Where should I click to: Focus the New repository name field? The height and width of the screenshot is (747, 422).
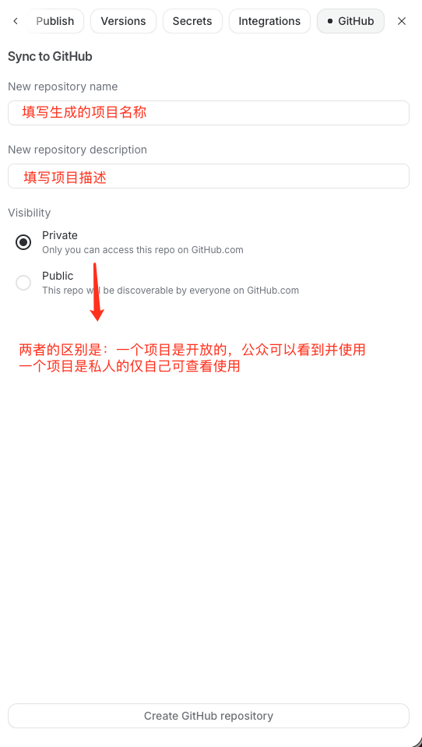(209, 113)
